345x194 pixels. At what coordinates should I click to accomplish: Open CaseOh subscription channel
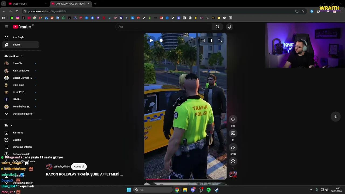(20, 64)
